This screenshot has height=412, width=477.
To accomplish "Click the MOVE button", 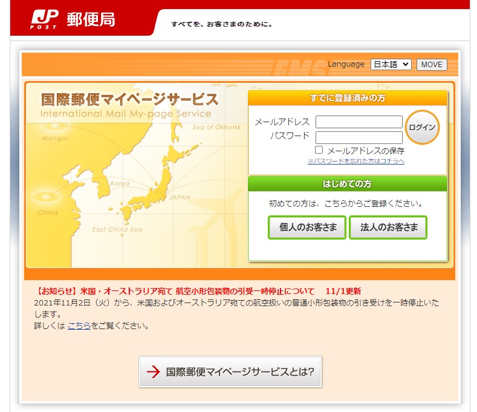I will (432, 65).
